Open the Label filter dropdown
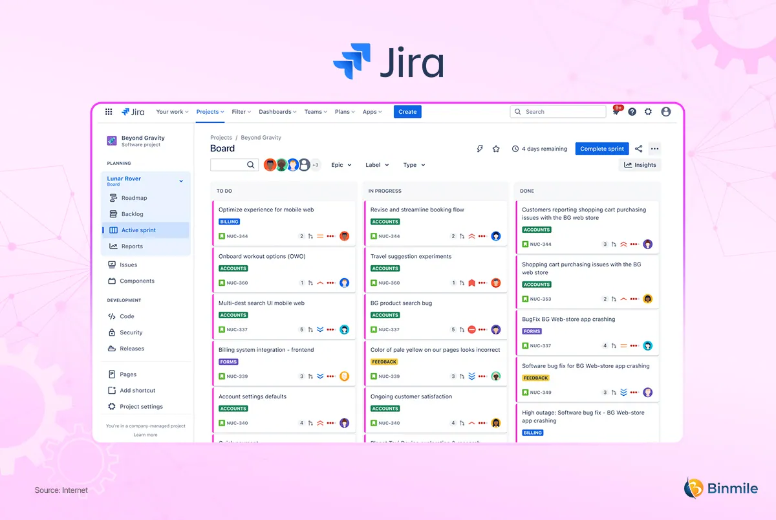Screen dimensions: 776x520 (x=377, y=165)
